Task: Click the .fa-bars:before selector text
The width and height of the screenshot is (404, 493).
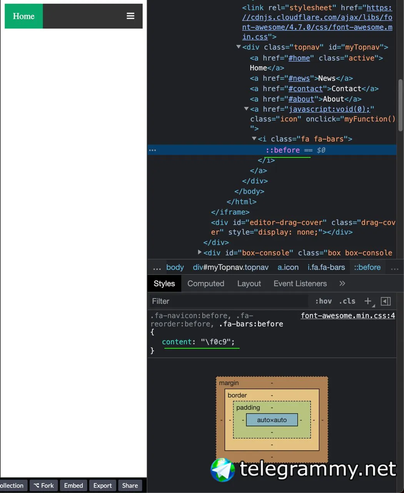Action: click(x=251, y=324)
